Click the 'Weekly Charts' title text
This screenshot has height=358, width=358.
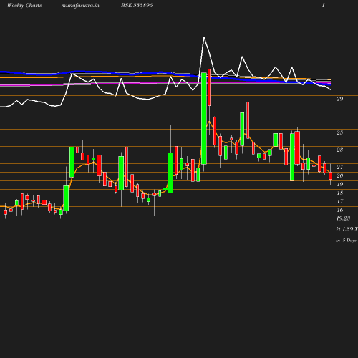tap(24, 5)
